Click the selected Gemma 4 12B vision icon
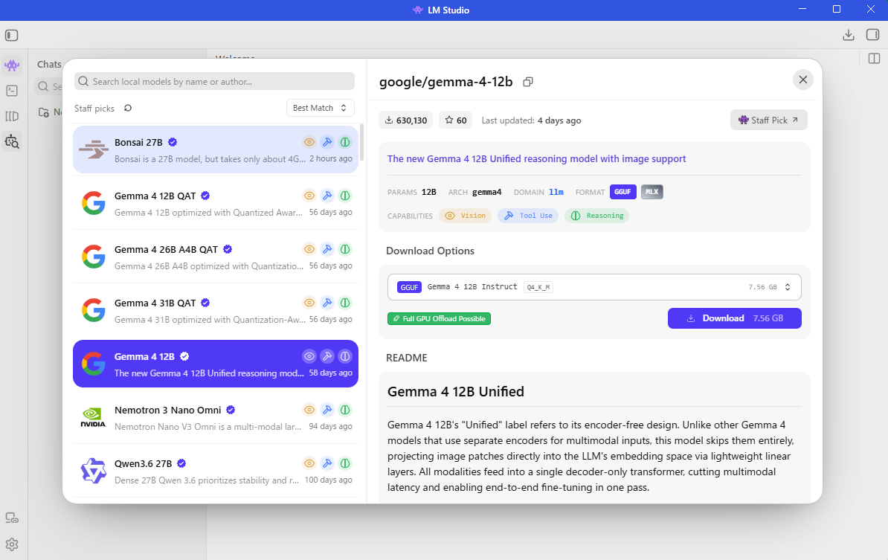 (x=309, y=356)
